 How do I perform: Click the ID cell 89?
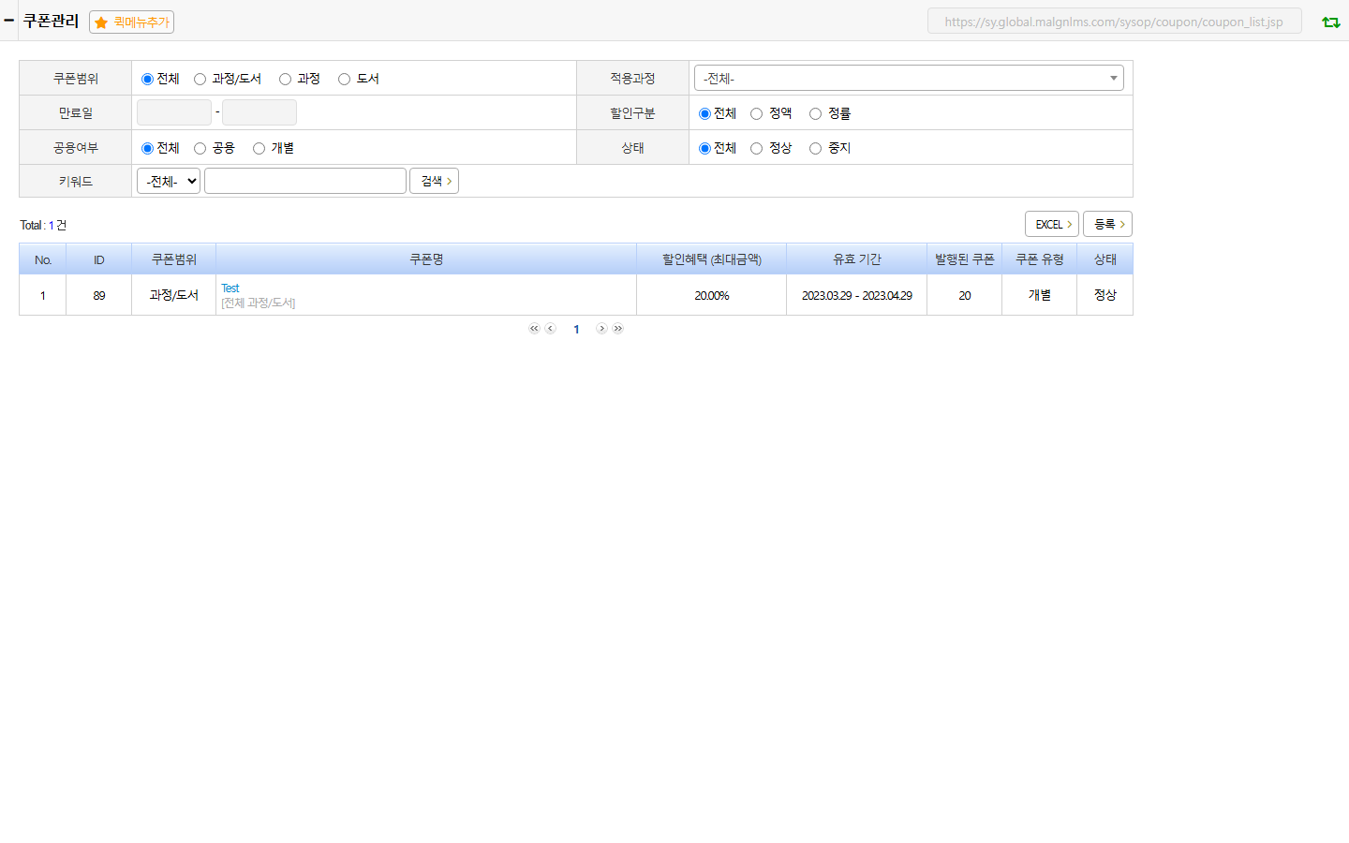click(99, 295)
